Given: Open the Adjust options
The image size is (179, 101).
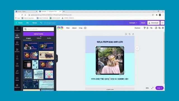Looking at the screenshot, I should coord(74,28).
